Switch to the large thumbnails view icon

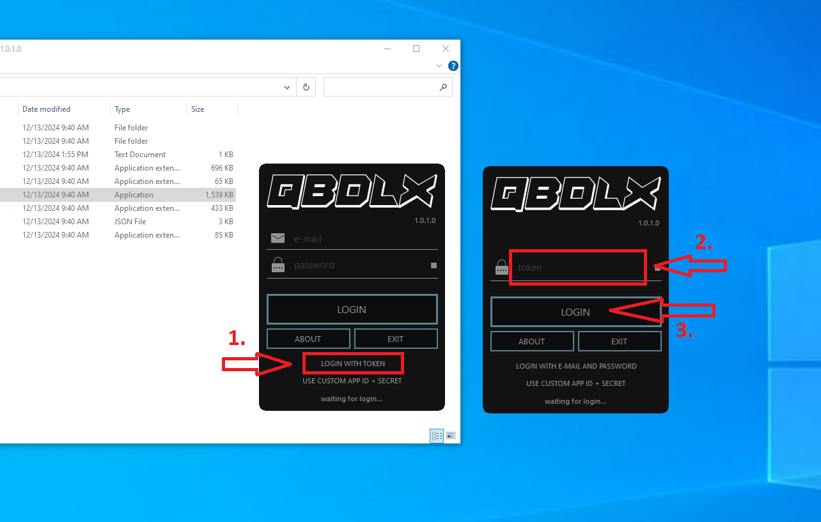point(451,436)
